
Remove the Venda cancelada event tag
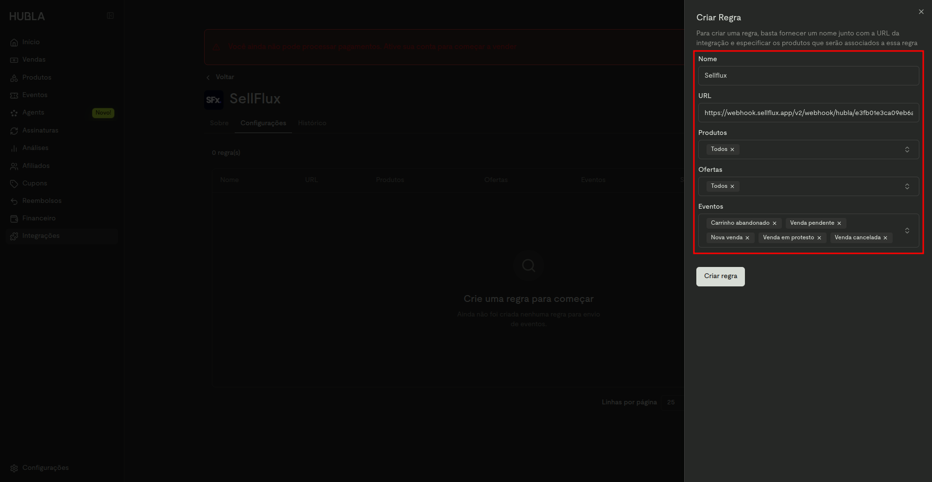(x=885, y=238)
